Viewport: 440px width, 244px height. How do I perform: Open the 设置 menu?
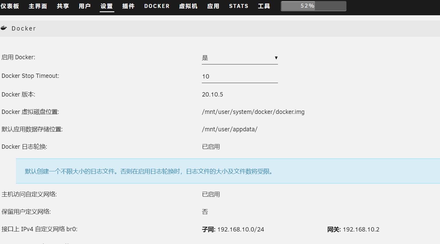107,6
